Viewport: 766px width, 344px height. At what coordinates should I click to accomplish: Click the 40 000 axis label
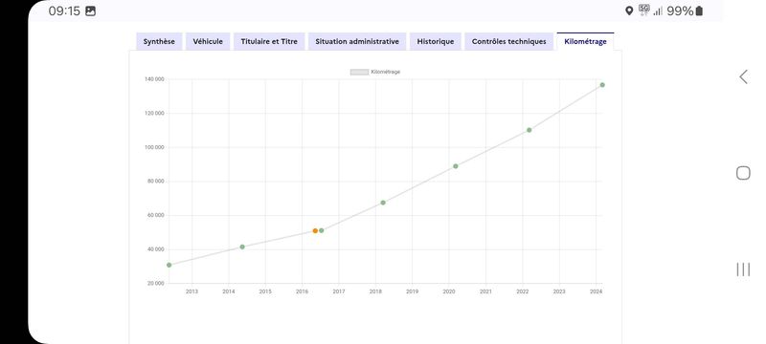(155, 249)
